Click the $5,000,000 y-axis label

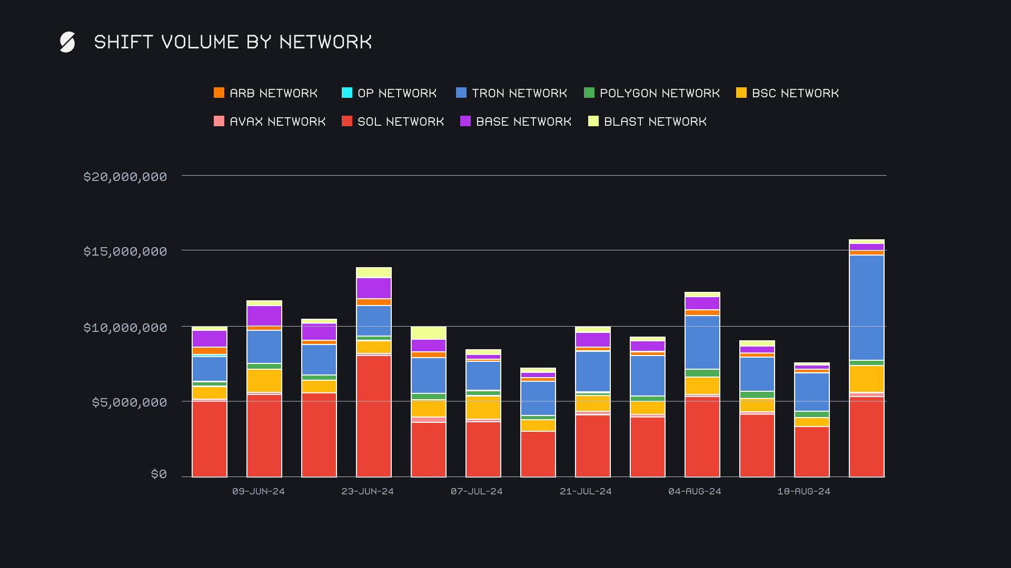(130, 402)
